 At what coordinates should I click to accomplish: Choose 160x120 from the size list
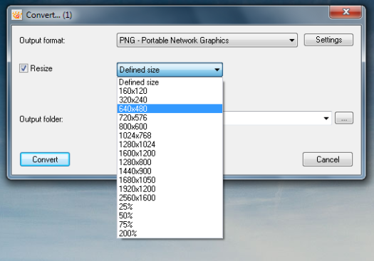click(170, 91)
